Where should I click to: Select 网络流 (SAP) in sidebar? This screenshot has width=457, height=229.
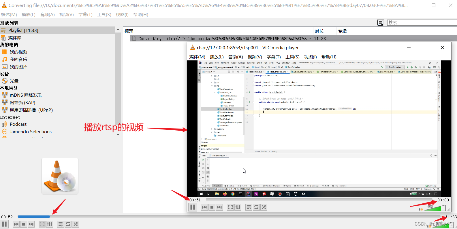(22, 102)
